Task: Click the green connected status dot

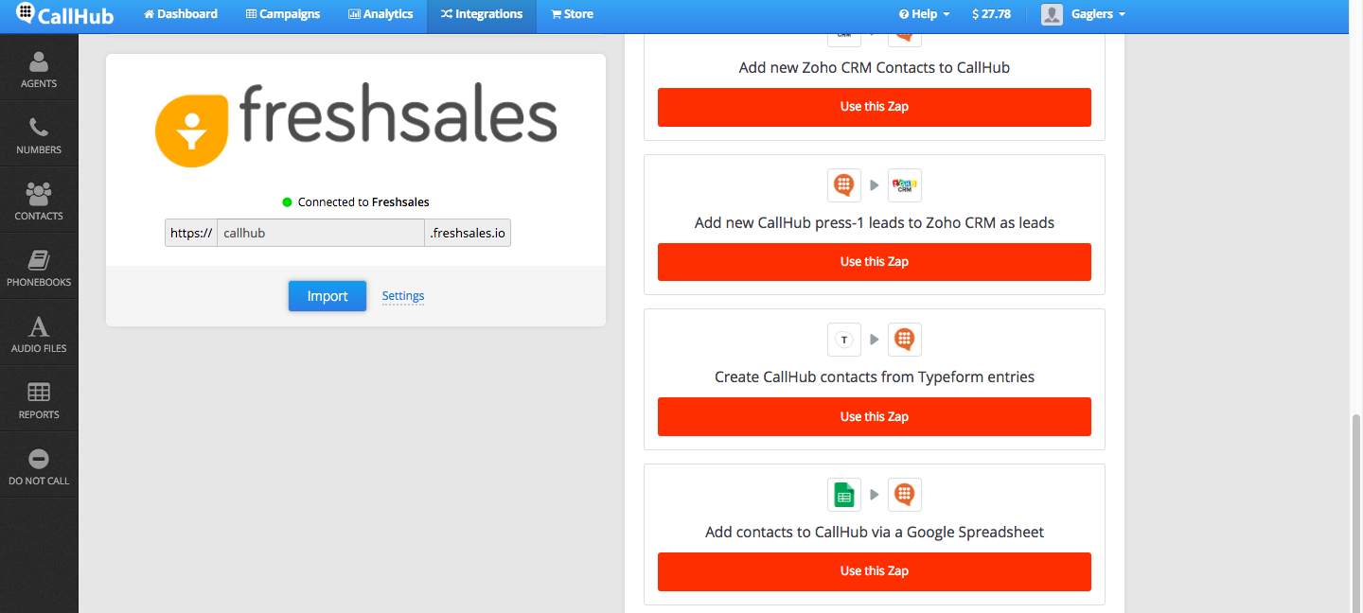Action: [x=287, y=202]
